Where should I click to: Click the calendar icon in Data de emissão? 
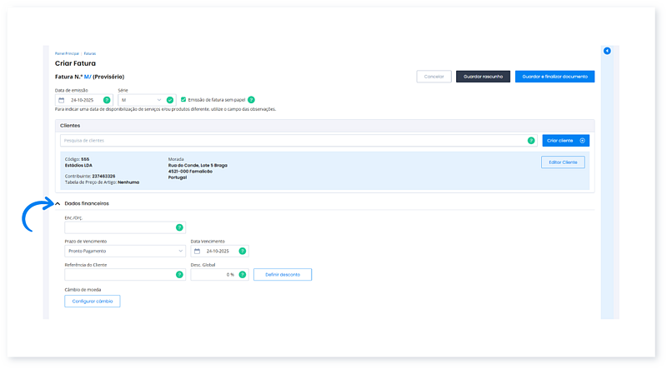(x=62, y=100)
